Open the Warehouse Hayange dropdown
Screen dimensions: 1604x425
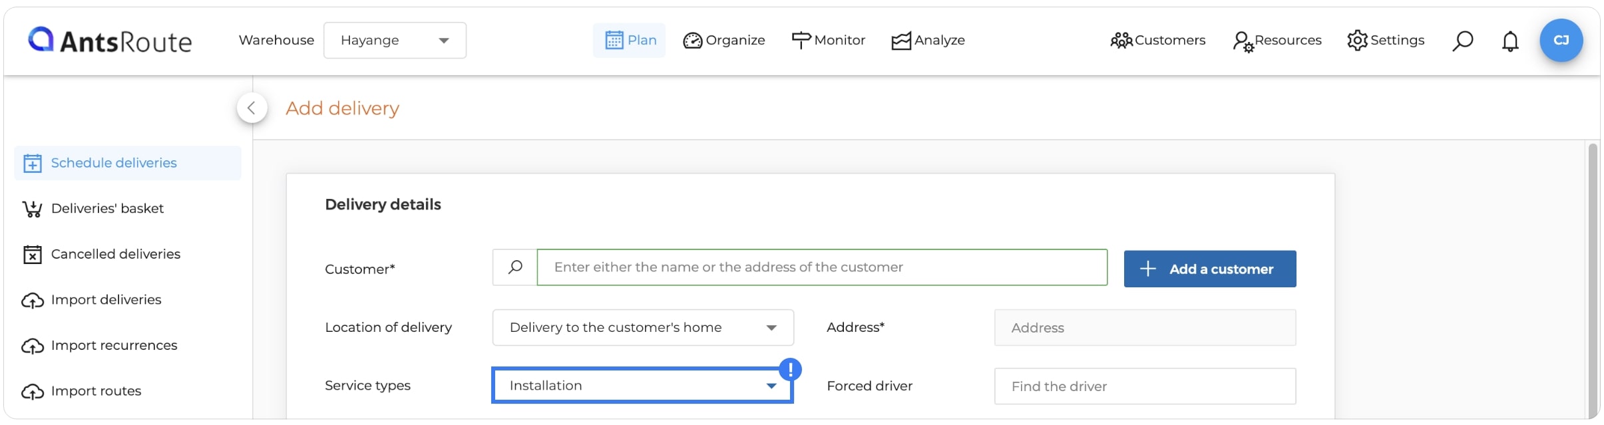pyautogui.click(x=395, y=41)
